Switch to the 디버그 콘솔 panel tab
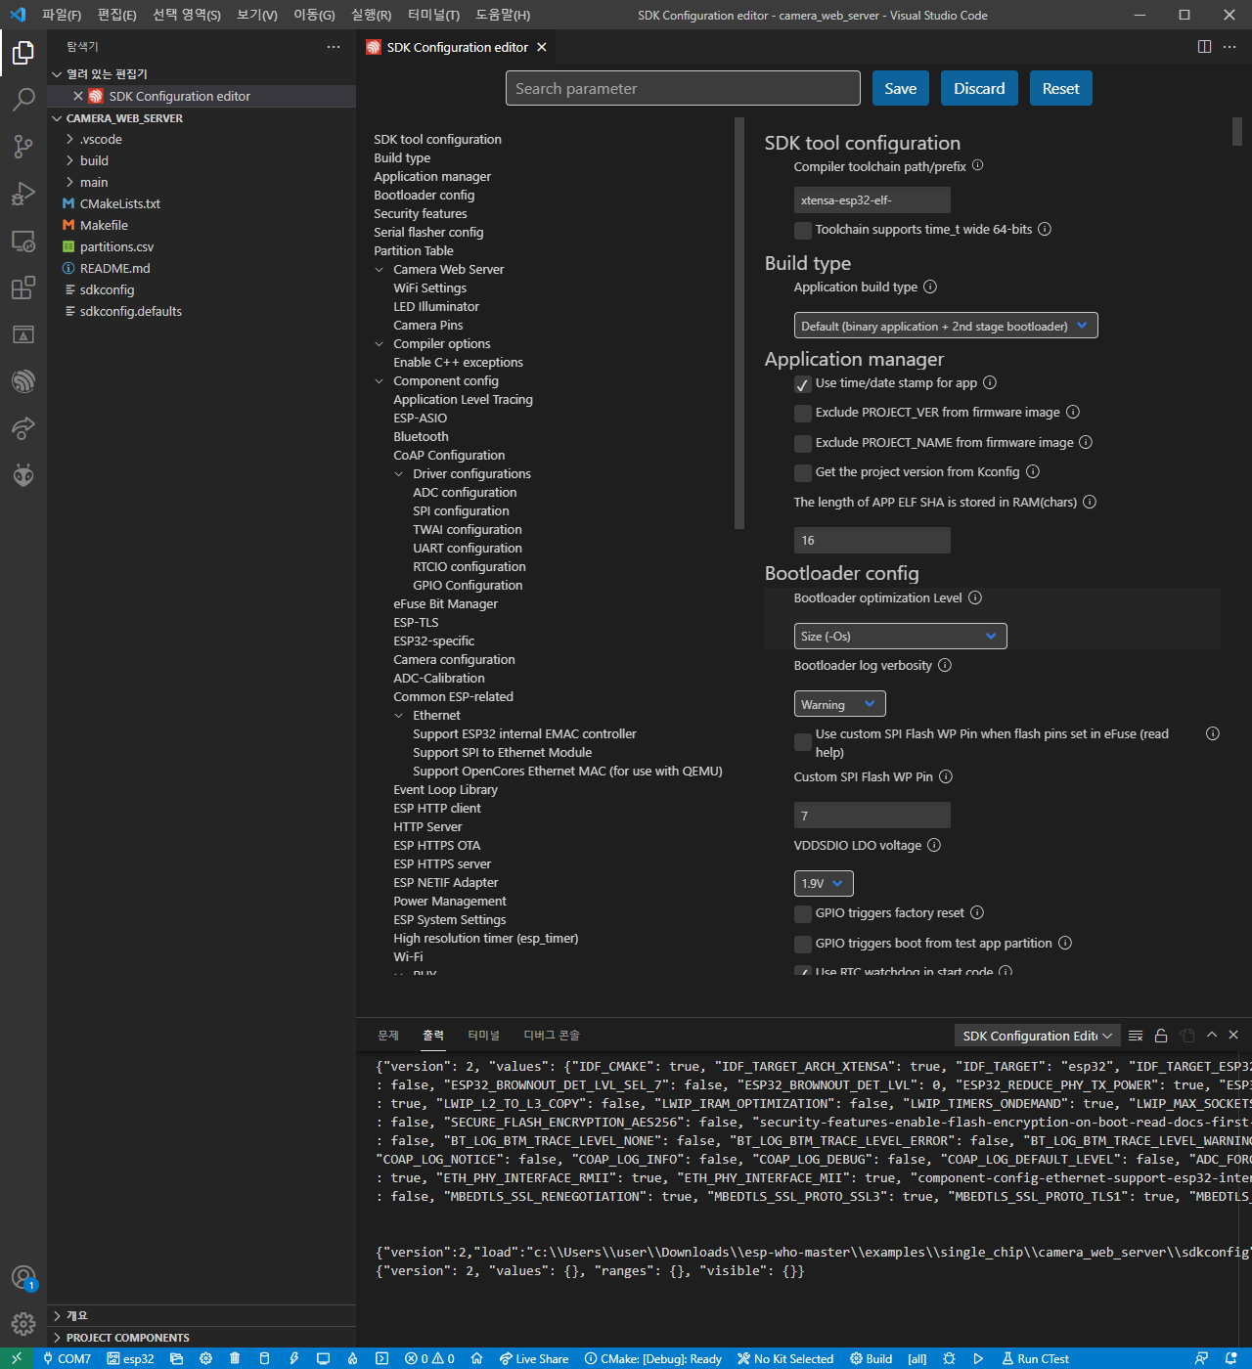Viewport: 1252px width, 1369px height. 552,1036
